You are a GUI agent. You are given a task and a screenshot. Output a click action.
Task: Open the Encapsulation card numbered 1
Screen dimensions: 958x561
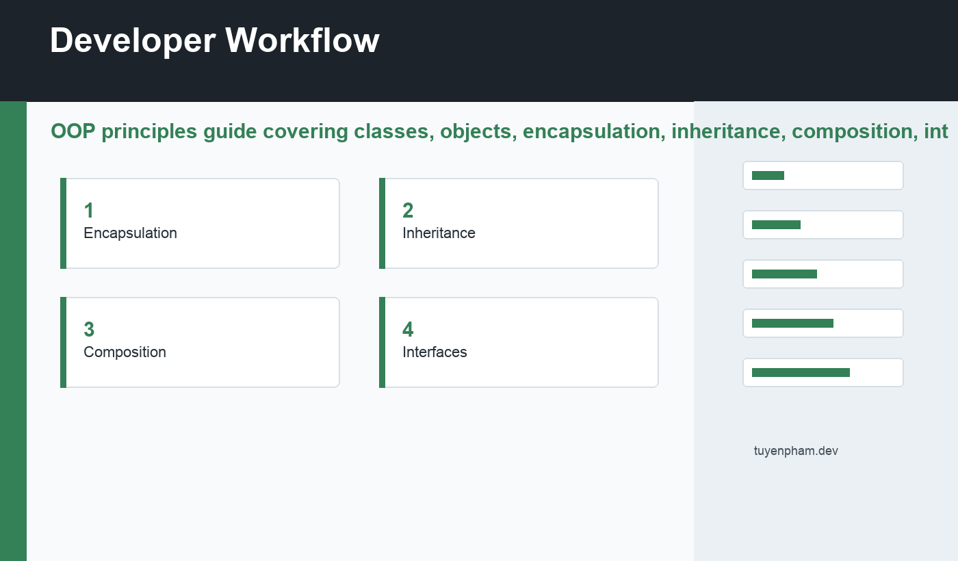200,223
